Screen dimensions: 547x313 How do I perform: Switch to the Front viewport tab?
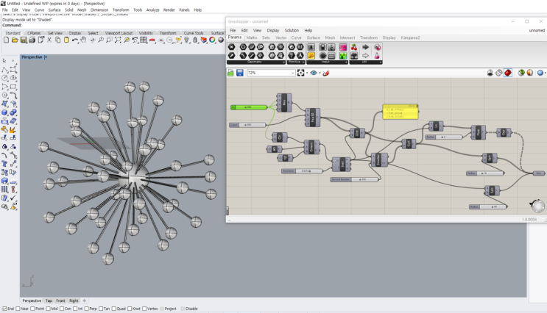pos(60,301)
